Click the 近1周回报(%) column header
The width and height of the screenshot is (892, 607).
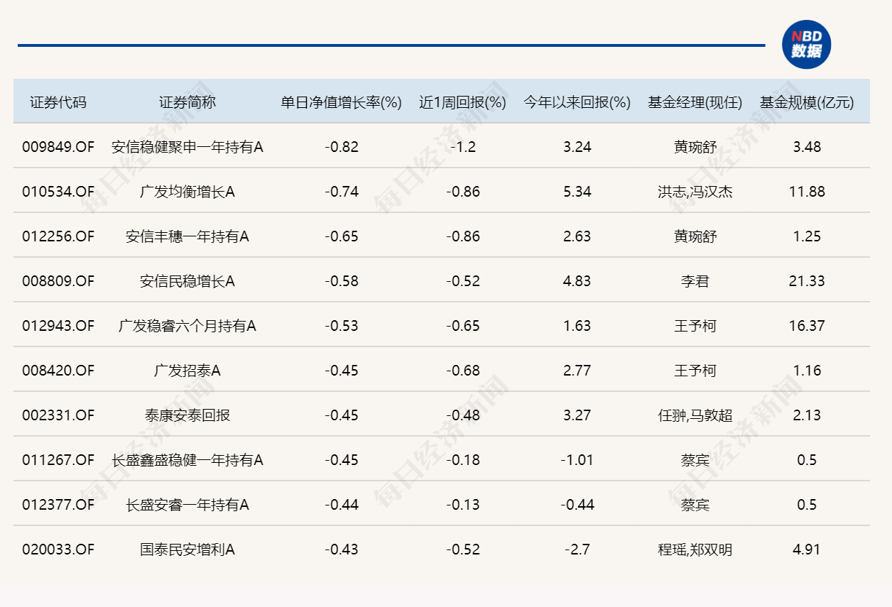[x=462, y=102]
